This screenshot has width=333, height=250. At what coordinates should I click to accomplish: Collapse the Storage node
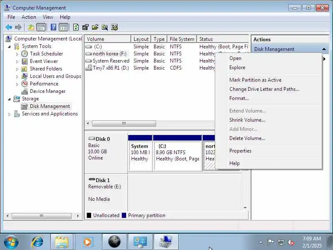pyautogui.click(x=9, y=99)
